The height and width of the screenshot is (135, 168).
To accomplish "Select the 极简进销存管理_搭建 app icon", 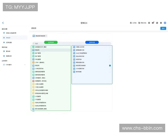I will click(x=33, y=93).
